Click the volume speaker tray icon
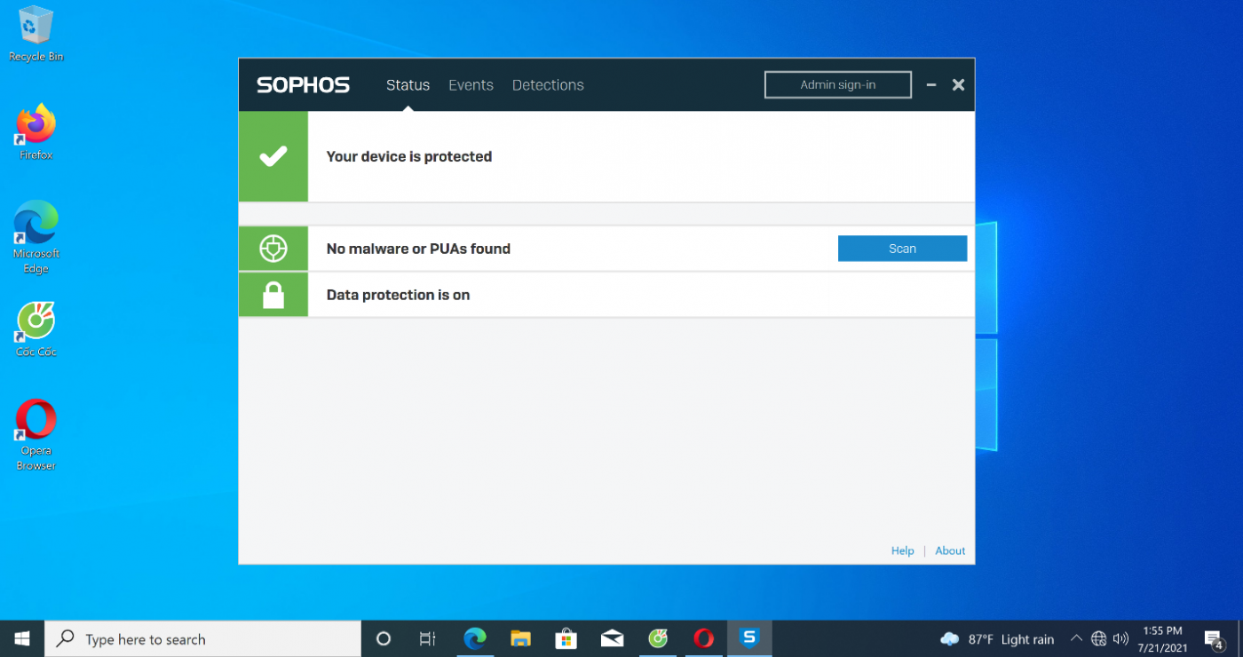Image resolution: width=1243 pixels, height=657 pixels. (1120, 639)
